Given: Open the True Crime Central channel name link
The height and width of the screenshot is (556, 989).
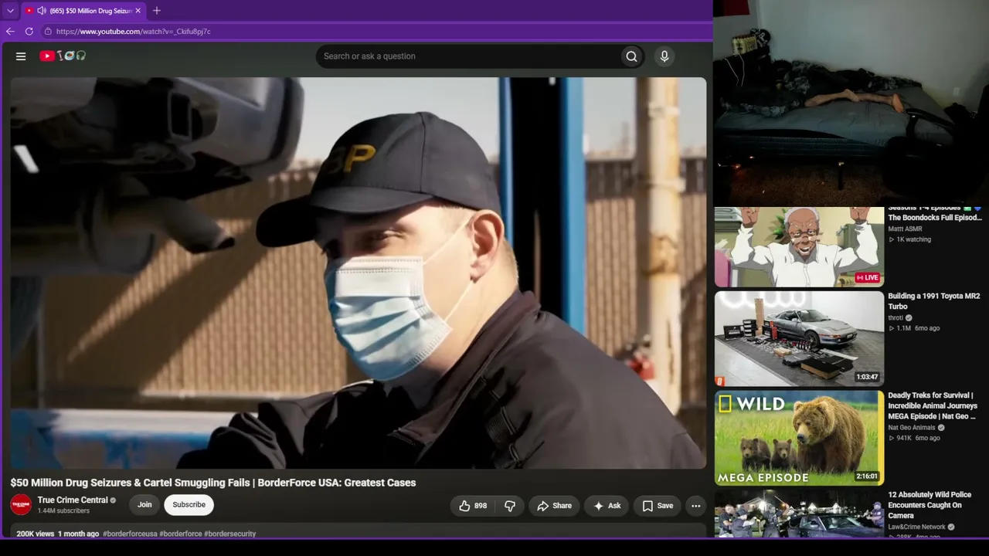Looking at the screenshot, I should click(73, 500).
